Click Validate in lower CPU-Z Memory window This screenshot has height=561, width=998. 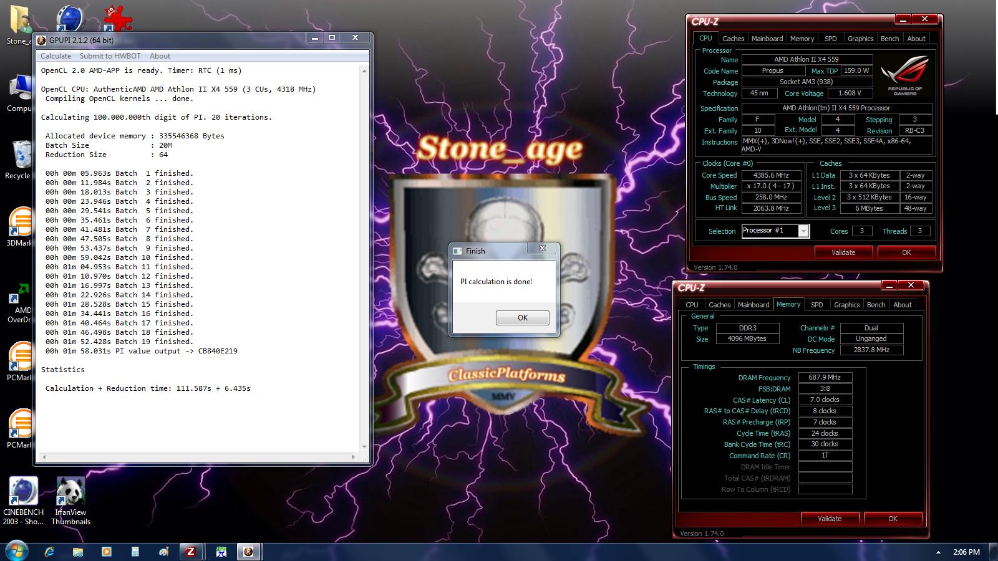pyautogui.click(x=830, y=519)
